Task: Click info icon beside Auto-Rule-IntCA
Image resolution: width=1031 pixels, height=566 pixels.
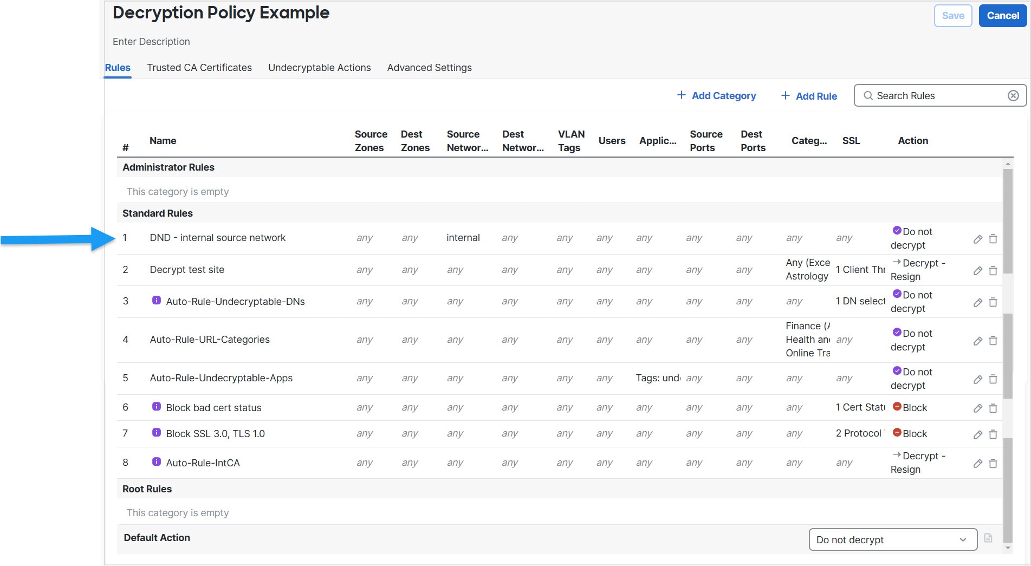Action: (x=157, y=461)
